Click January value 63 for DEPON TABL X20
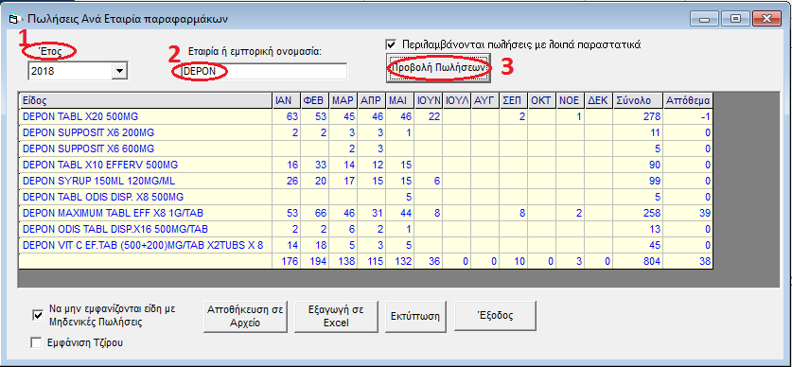792x367 pixels. (286, 116)
